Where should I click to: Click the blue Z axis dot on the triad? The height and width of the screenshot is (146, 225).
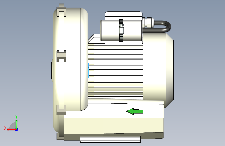[x=17, y=130]
